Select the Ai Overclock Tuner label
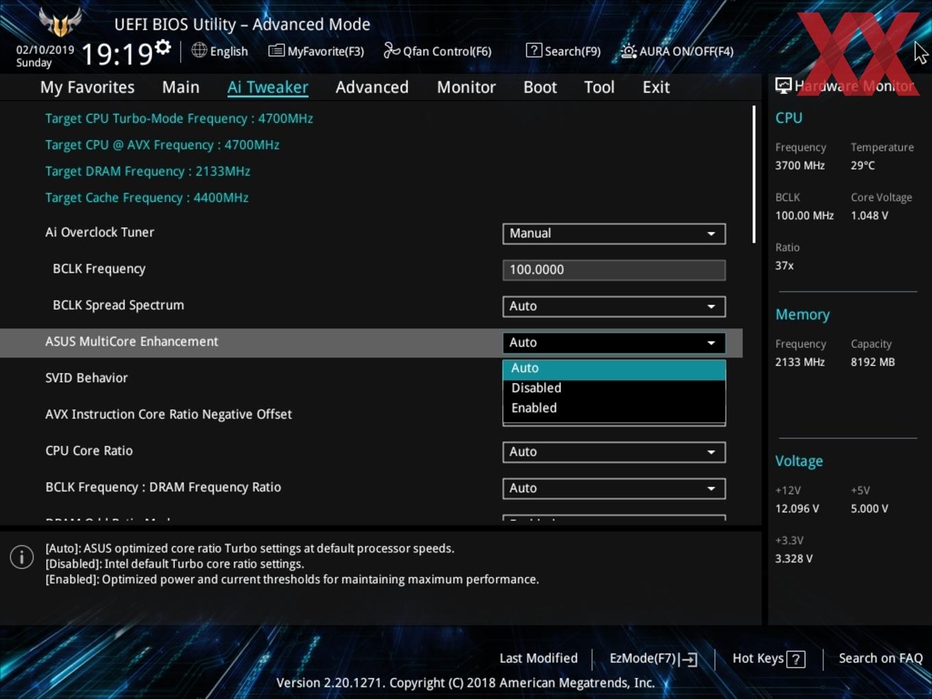Viewport: 932px width, 699px height. click(100, 232)
